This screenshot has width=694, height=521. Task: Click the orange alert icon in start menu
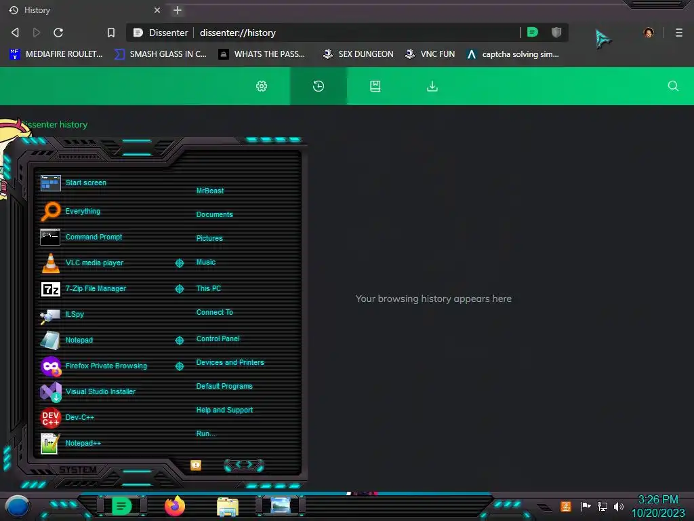[x=196, y=465]
